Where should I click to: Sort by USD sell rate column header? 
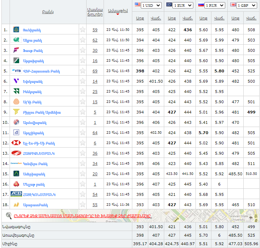156,18
